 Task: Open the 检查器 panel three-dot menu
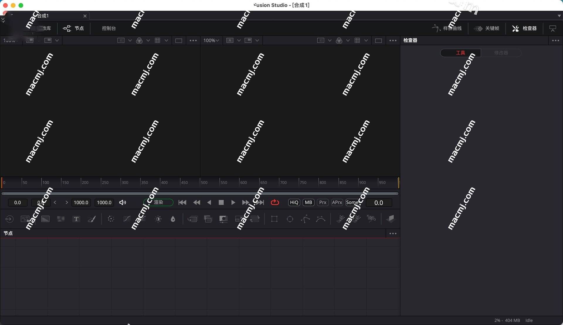pos(556,40)
